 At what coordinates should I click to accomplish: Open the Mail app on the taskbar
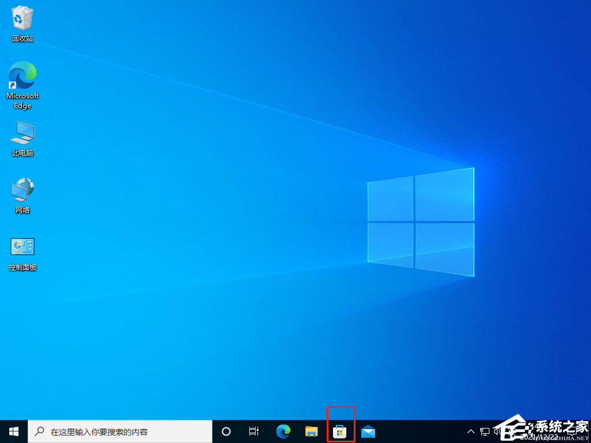click(x=369, y=431)
